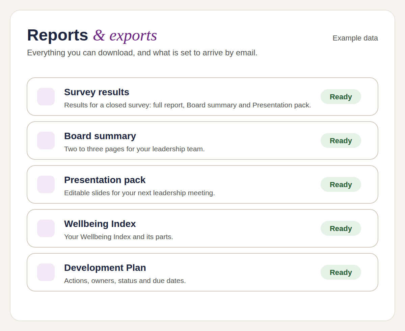Click the Reports & exports heading
This screenshot has height=331, width=405.
pos(92,35)
